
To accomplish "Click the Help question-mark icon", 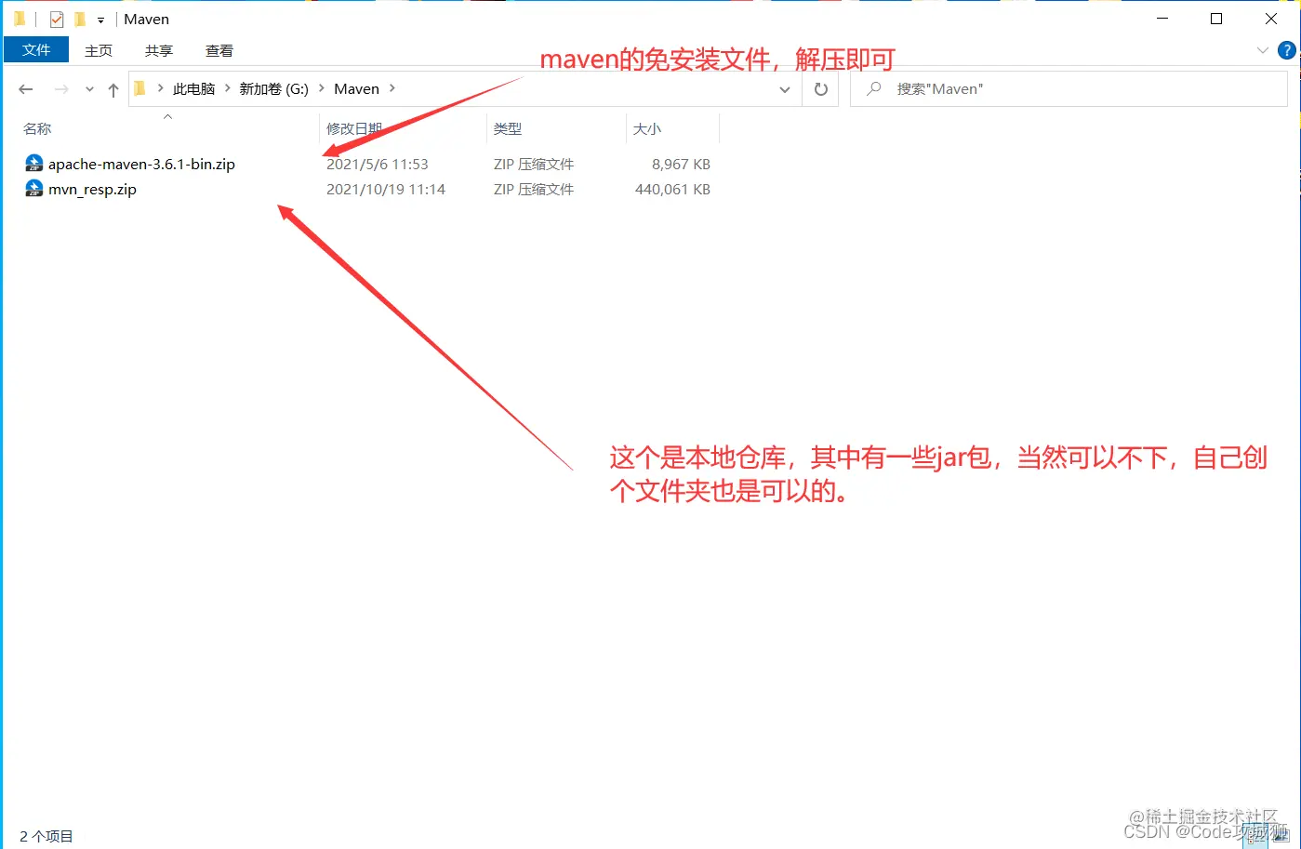I will click(x=1285, y=50).
